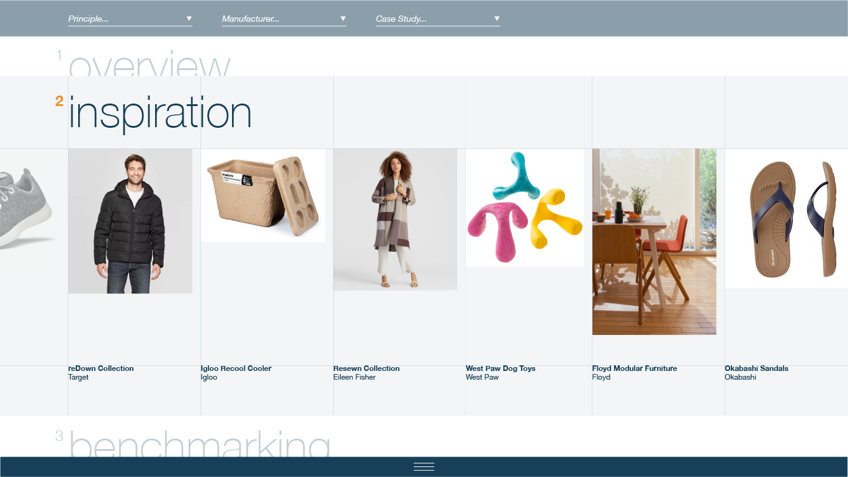
Task: View the Floyd Modular Furniture photo
Action: tap(654, 242)
